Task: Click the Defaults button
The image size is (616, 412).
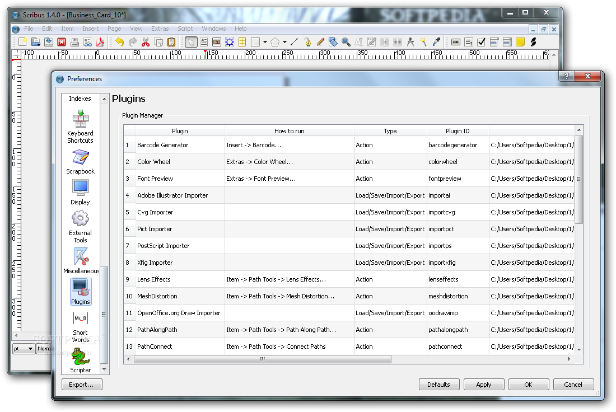Action: (439, 385)
